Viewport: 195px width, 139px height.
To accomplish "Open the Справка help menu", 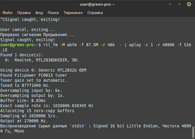I will [x=95, y=13].
